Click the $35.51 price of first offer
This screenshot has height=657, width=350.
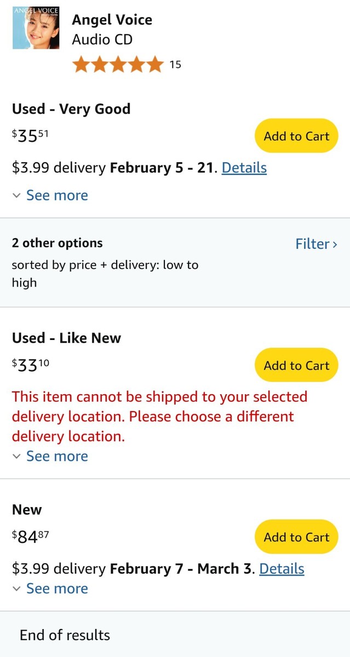31,136
